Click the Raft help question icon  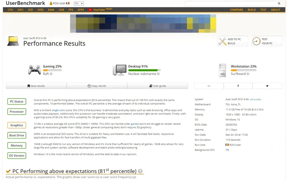51,74
